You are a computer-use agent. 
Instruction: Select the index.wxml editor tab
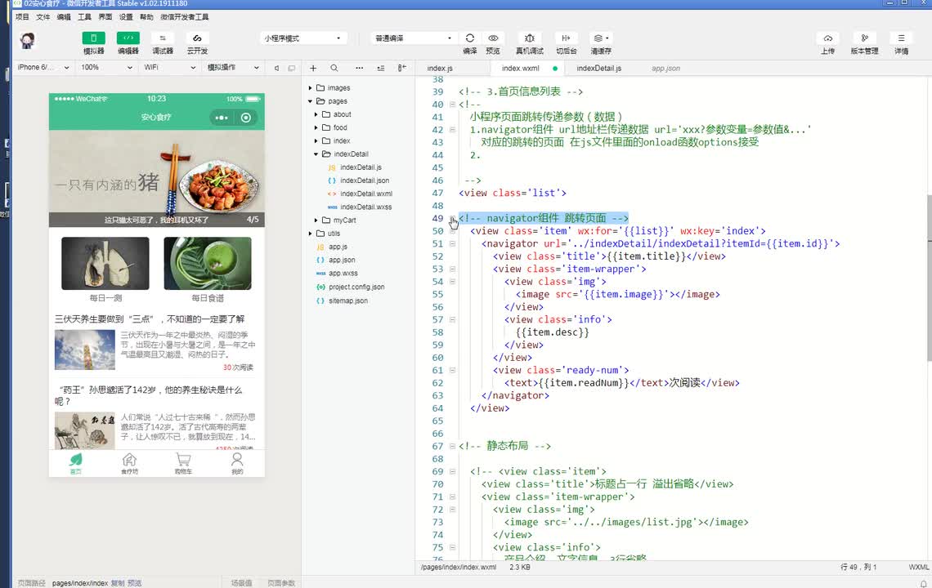point(520,69)
